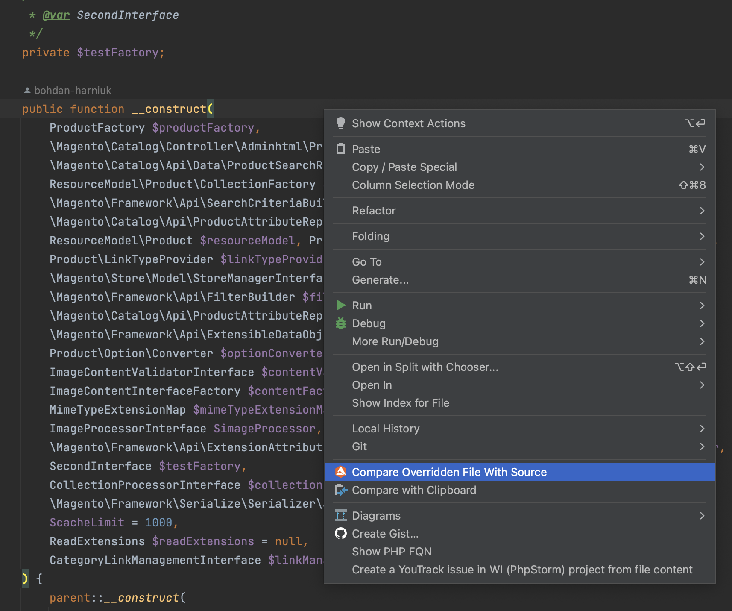
Task: Click __construct in the function declaration
Action: click(169, 109)
